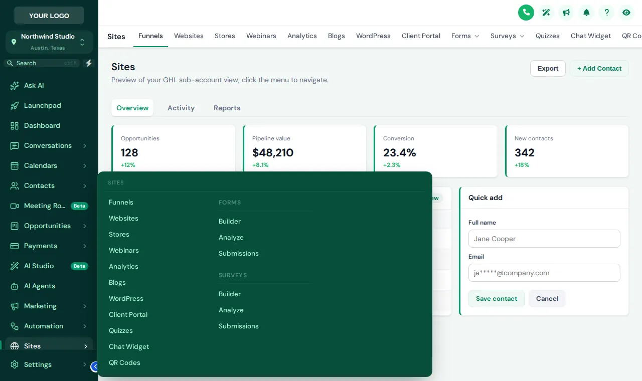Click the Cancel button in Quick add

tap(547, 299)
